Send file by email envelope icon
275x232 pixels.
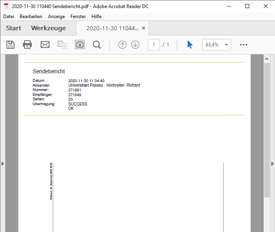(45, 45)
